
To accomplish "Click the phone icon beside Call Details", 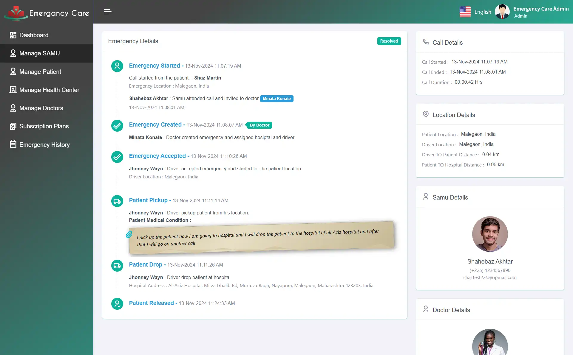I will coord(426,41).
